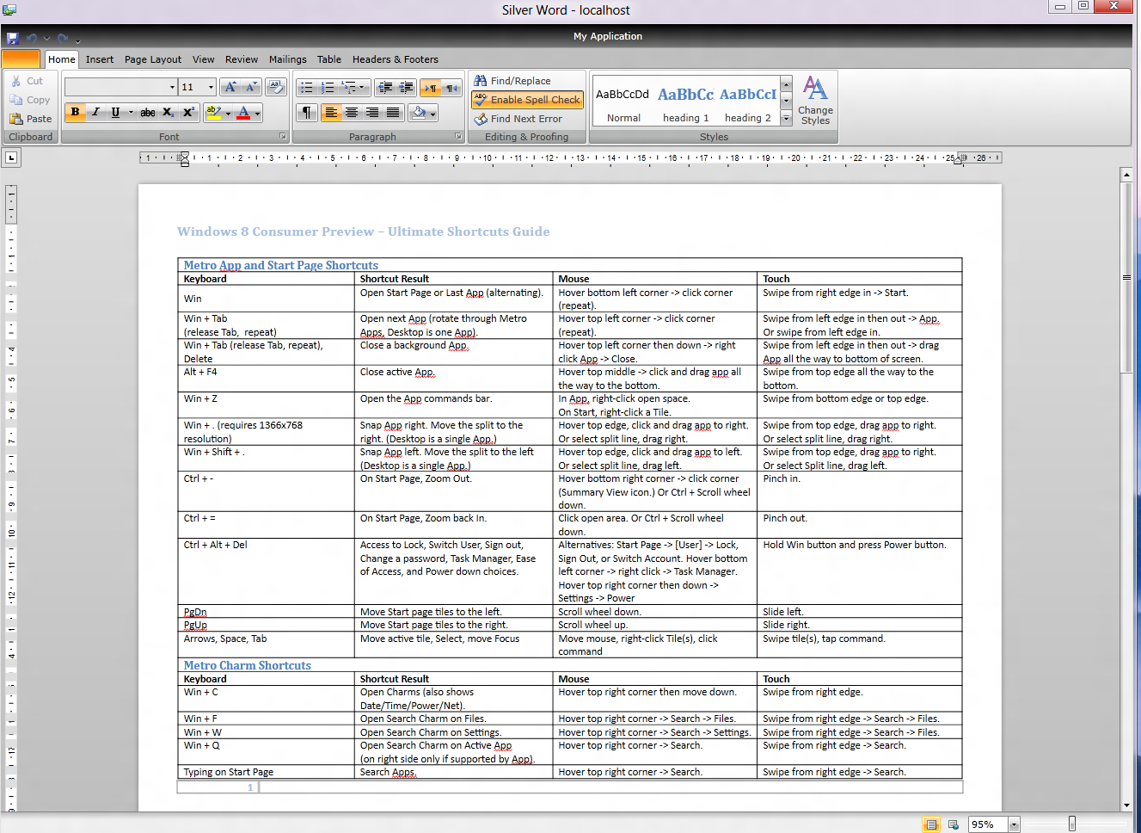Open the orange application menu button
The height and width of the screenshot is (833, 1141).
(x=21, y=59)
